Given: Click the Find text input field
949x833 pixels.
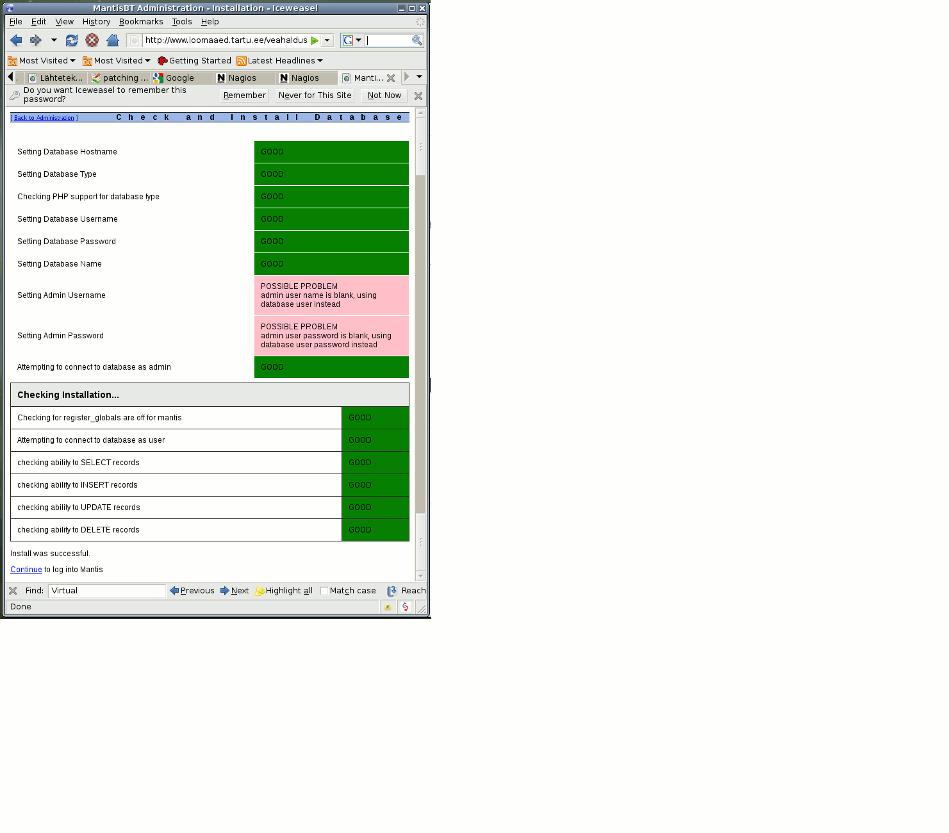Looking at the screenshot, I should (x=106, y=591).
